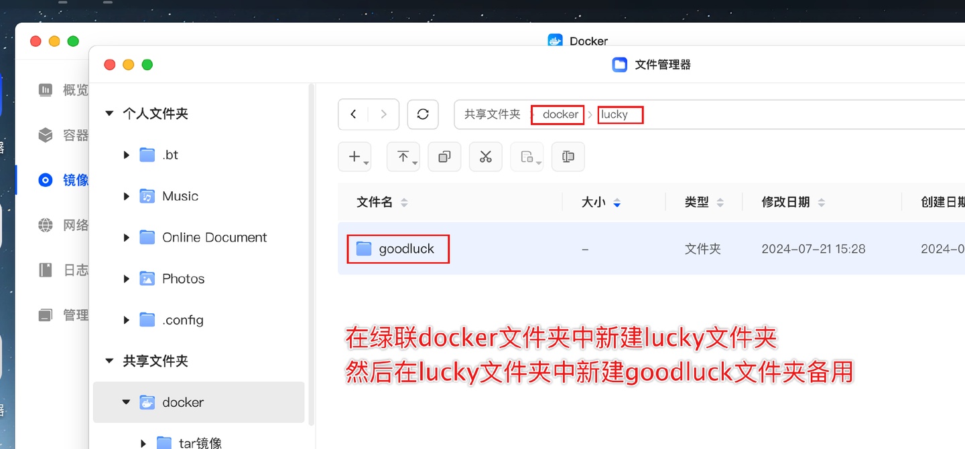This screenshot has height=449, width=965.
Task: Click the back navigation arrow
Action: [x=353, y=114]
